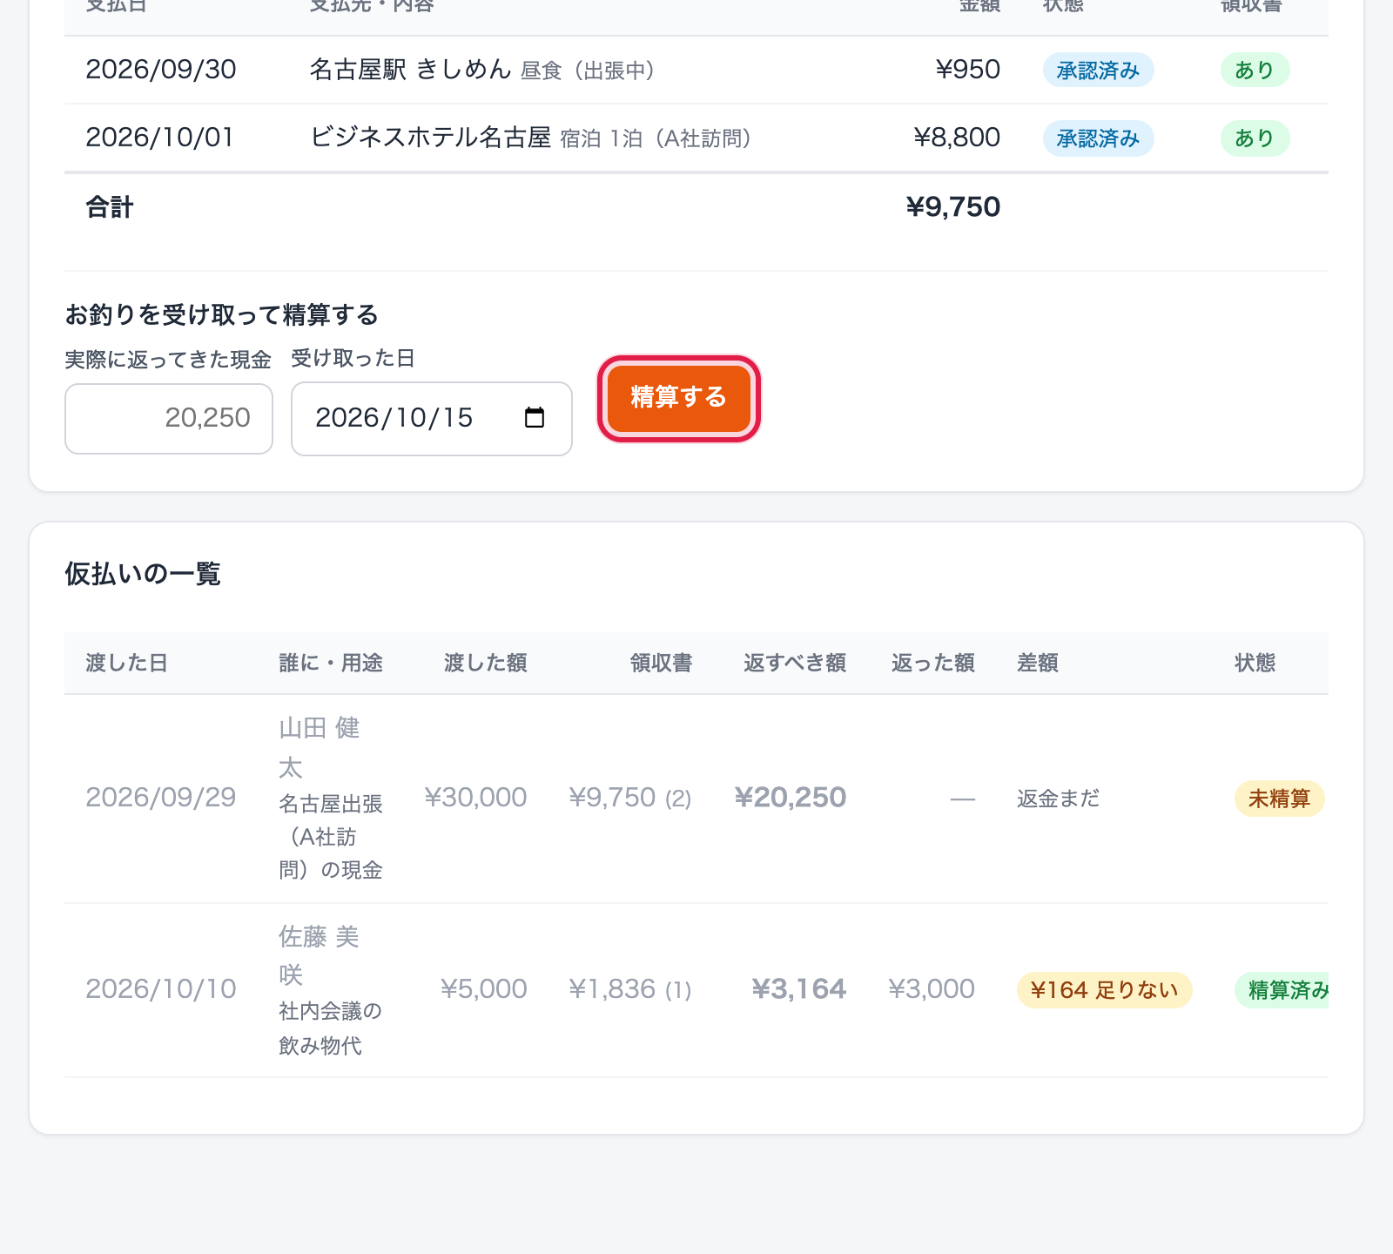Select the 名古屋駅 きしめん payee text
Screen dimensions: 1393x1254
(x=410, y=70)
